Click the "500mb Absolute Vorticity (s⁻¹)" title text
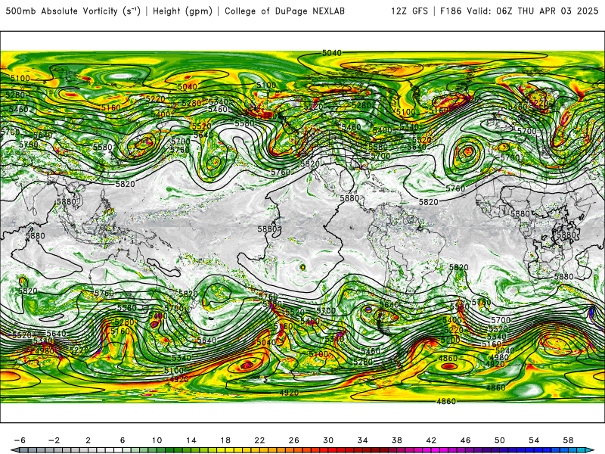 point(73,11)
